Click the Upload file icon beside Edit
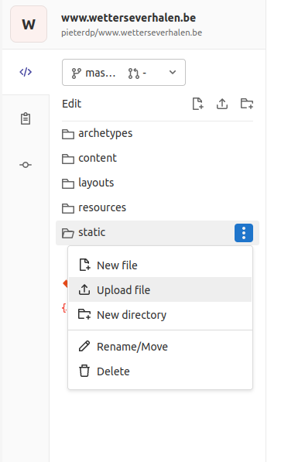Viewport: 281px width, 462px height. 222,104
